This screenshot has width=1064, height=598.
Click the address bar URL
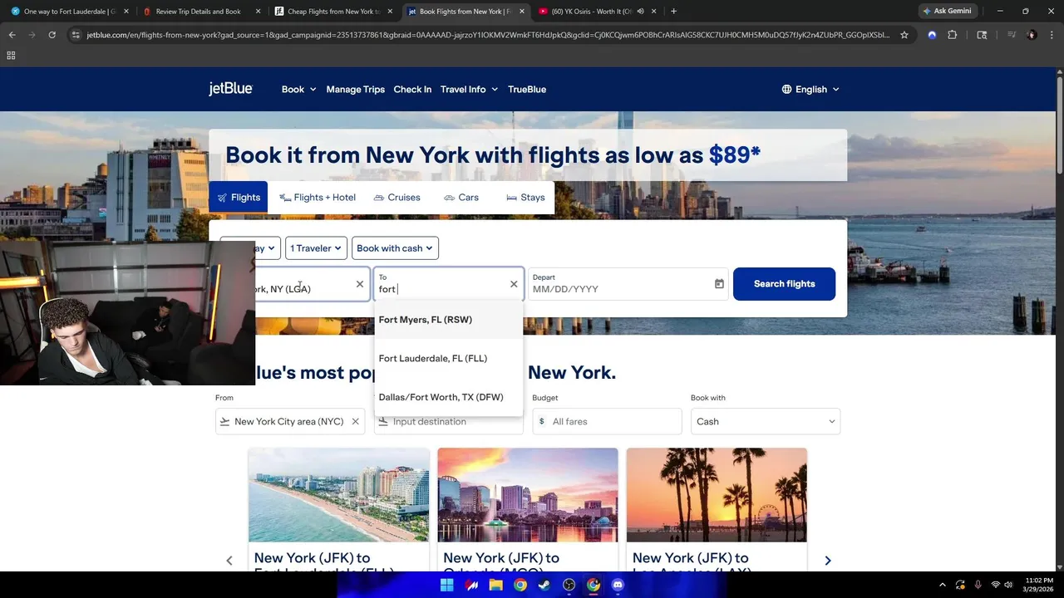click(x=487, y=35)
